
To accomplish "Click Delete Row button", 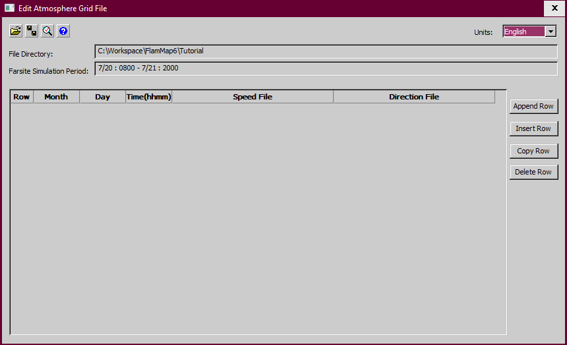I will tap(533, 172).
